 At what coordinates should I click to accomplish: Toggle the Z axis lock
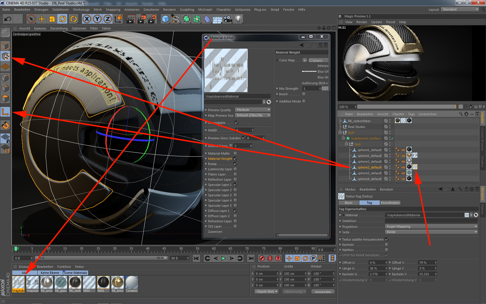(x=108, y=19)
